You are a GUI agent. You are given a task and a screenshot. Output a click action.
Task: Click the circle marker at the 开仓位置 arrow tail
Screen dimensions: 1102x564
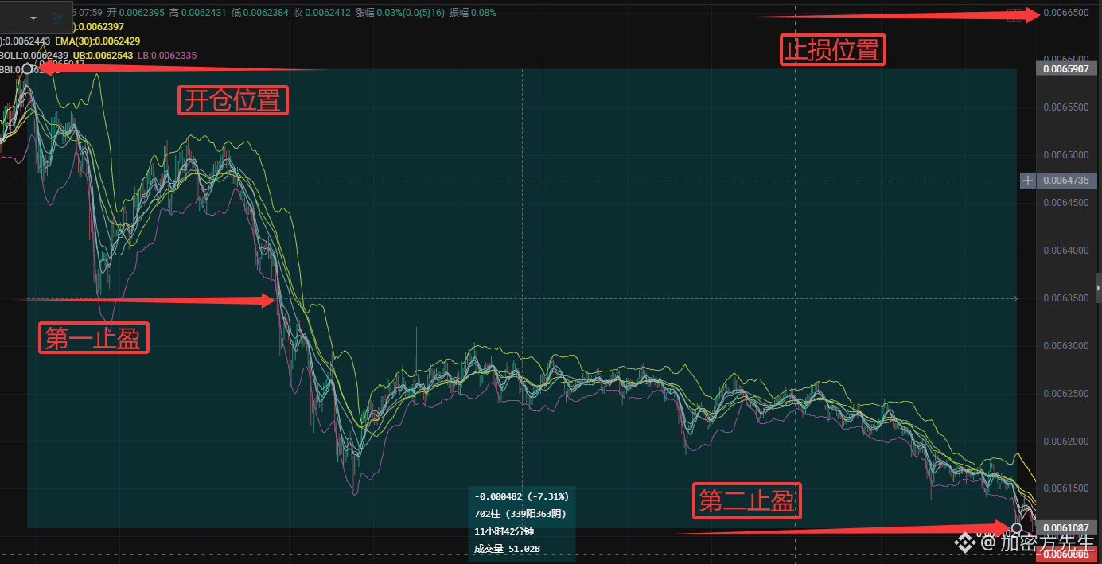click(x=27, y=69)
